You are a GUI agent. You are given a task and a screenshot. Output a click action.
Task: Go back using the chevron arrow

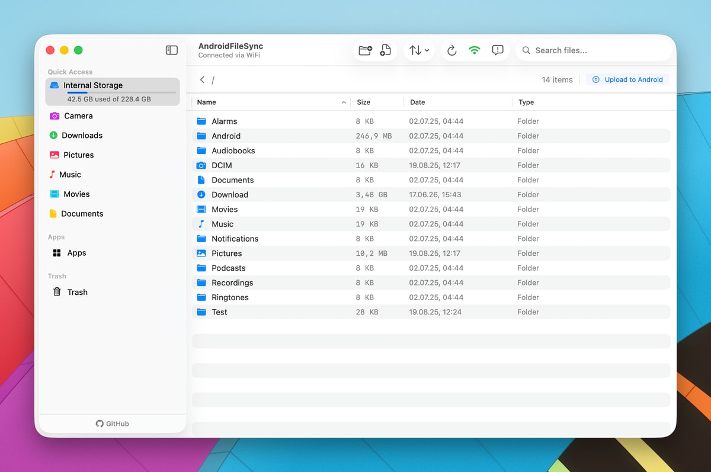(x=202, y=79)
